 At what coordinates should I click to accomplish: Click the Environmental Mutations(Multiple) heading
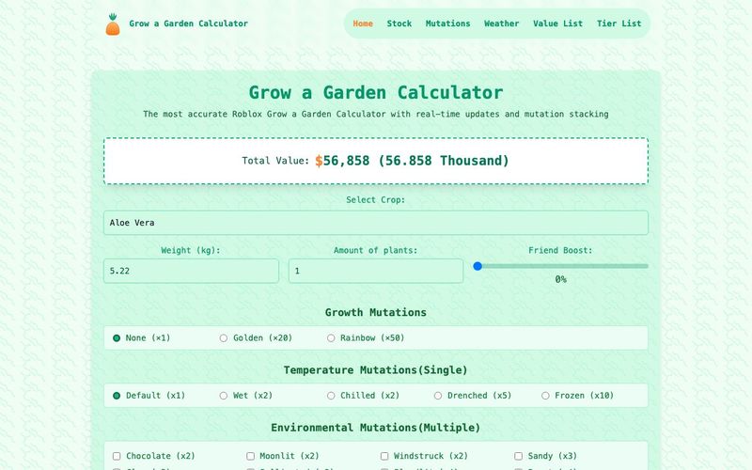(375, 428)
